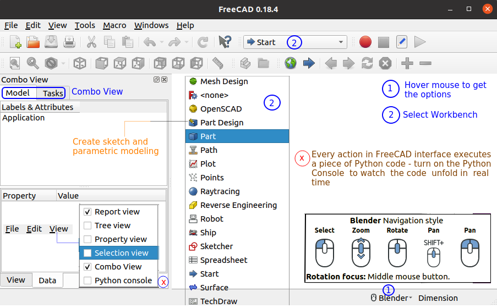This screenshot has height=308, width=497.
Task: Click the Undo arrow icon
Action: (150, 42)
